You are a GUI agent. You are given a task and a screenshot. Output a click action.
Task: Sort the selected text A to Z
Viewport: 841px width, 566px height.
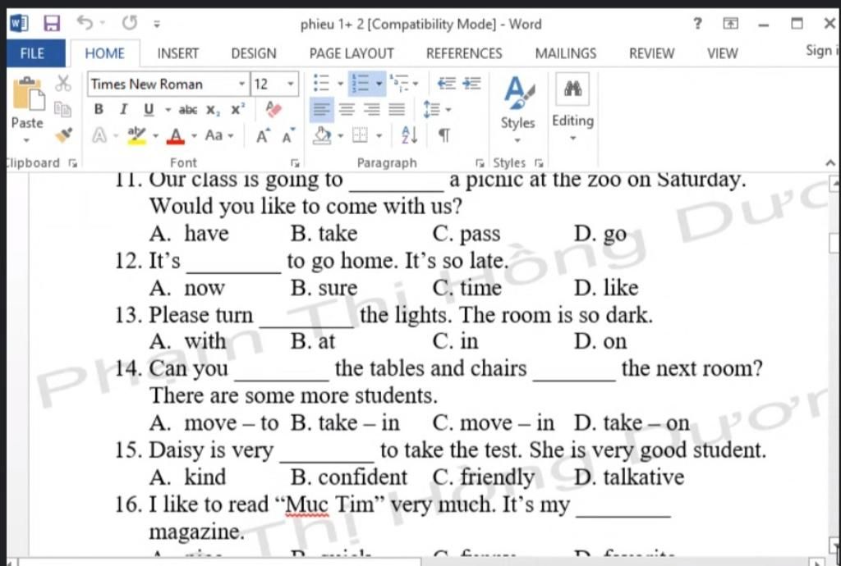(x=410, y=135)
